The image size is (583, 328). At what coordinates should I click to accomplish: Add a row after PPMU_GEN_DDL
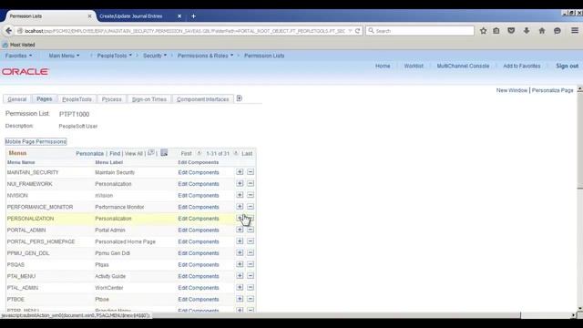240,252
